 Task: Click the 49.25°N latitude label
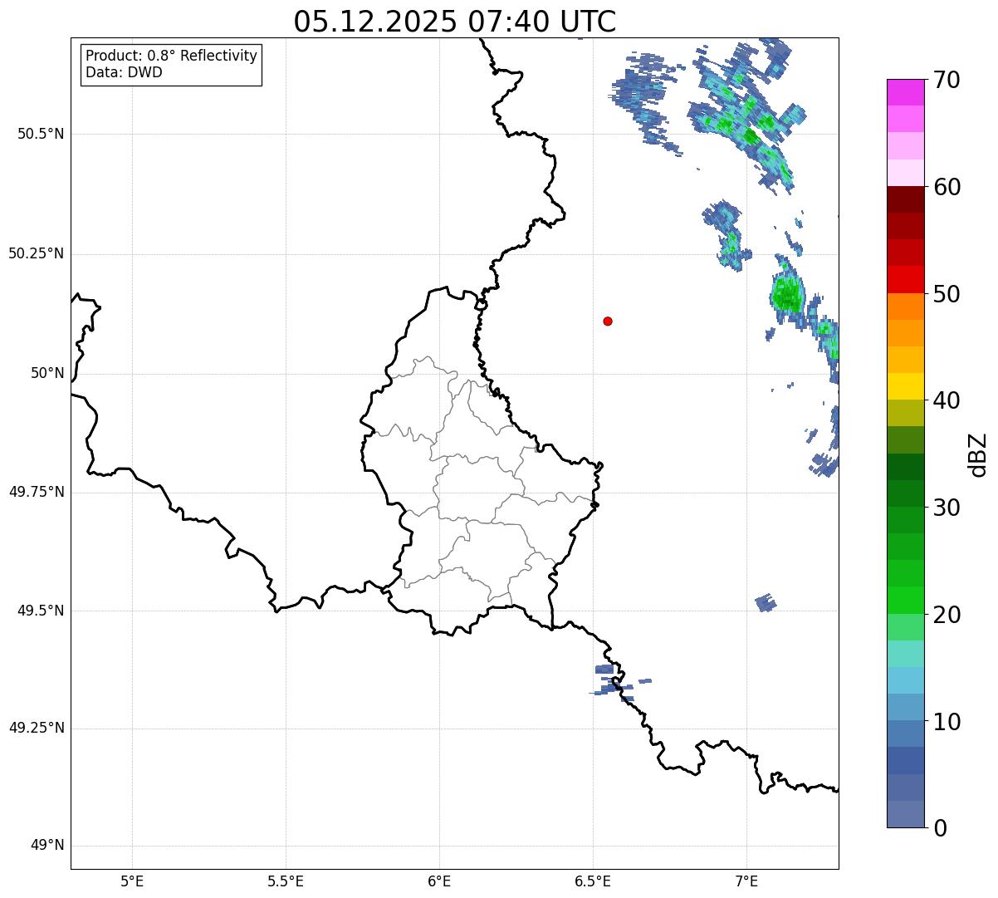click(x=36, y=729)
